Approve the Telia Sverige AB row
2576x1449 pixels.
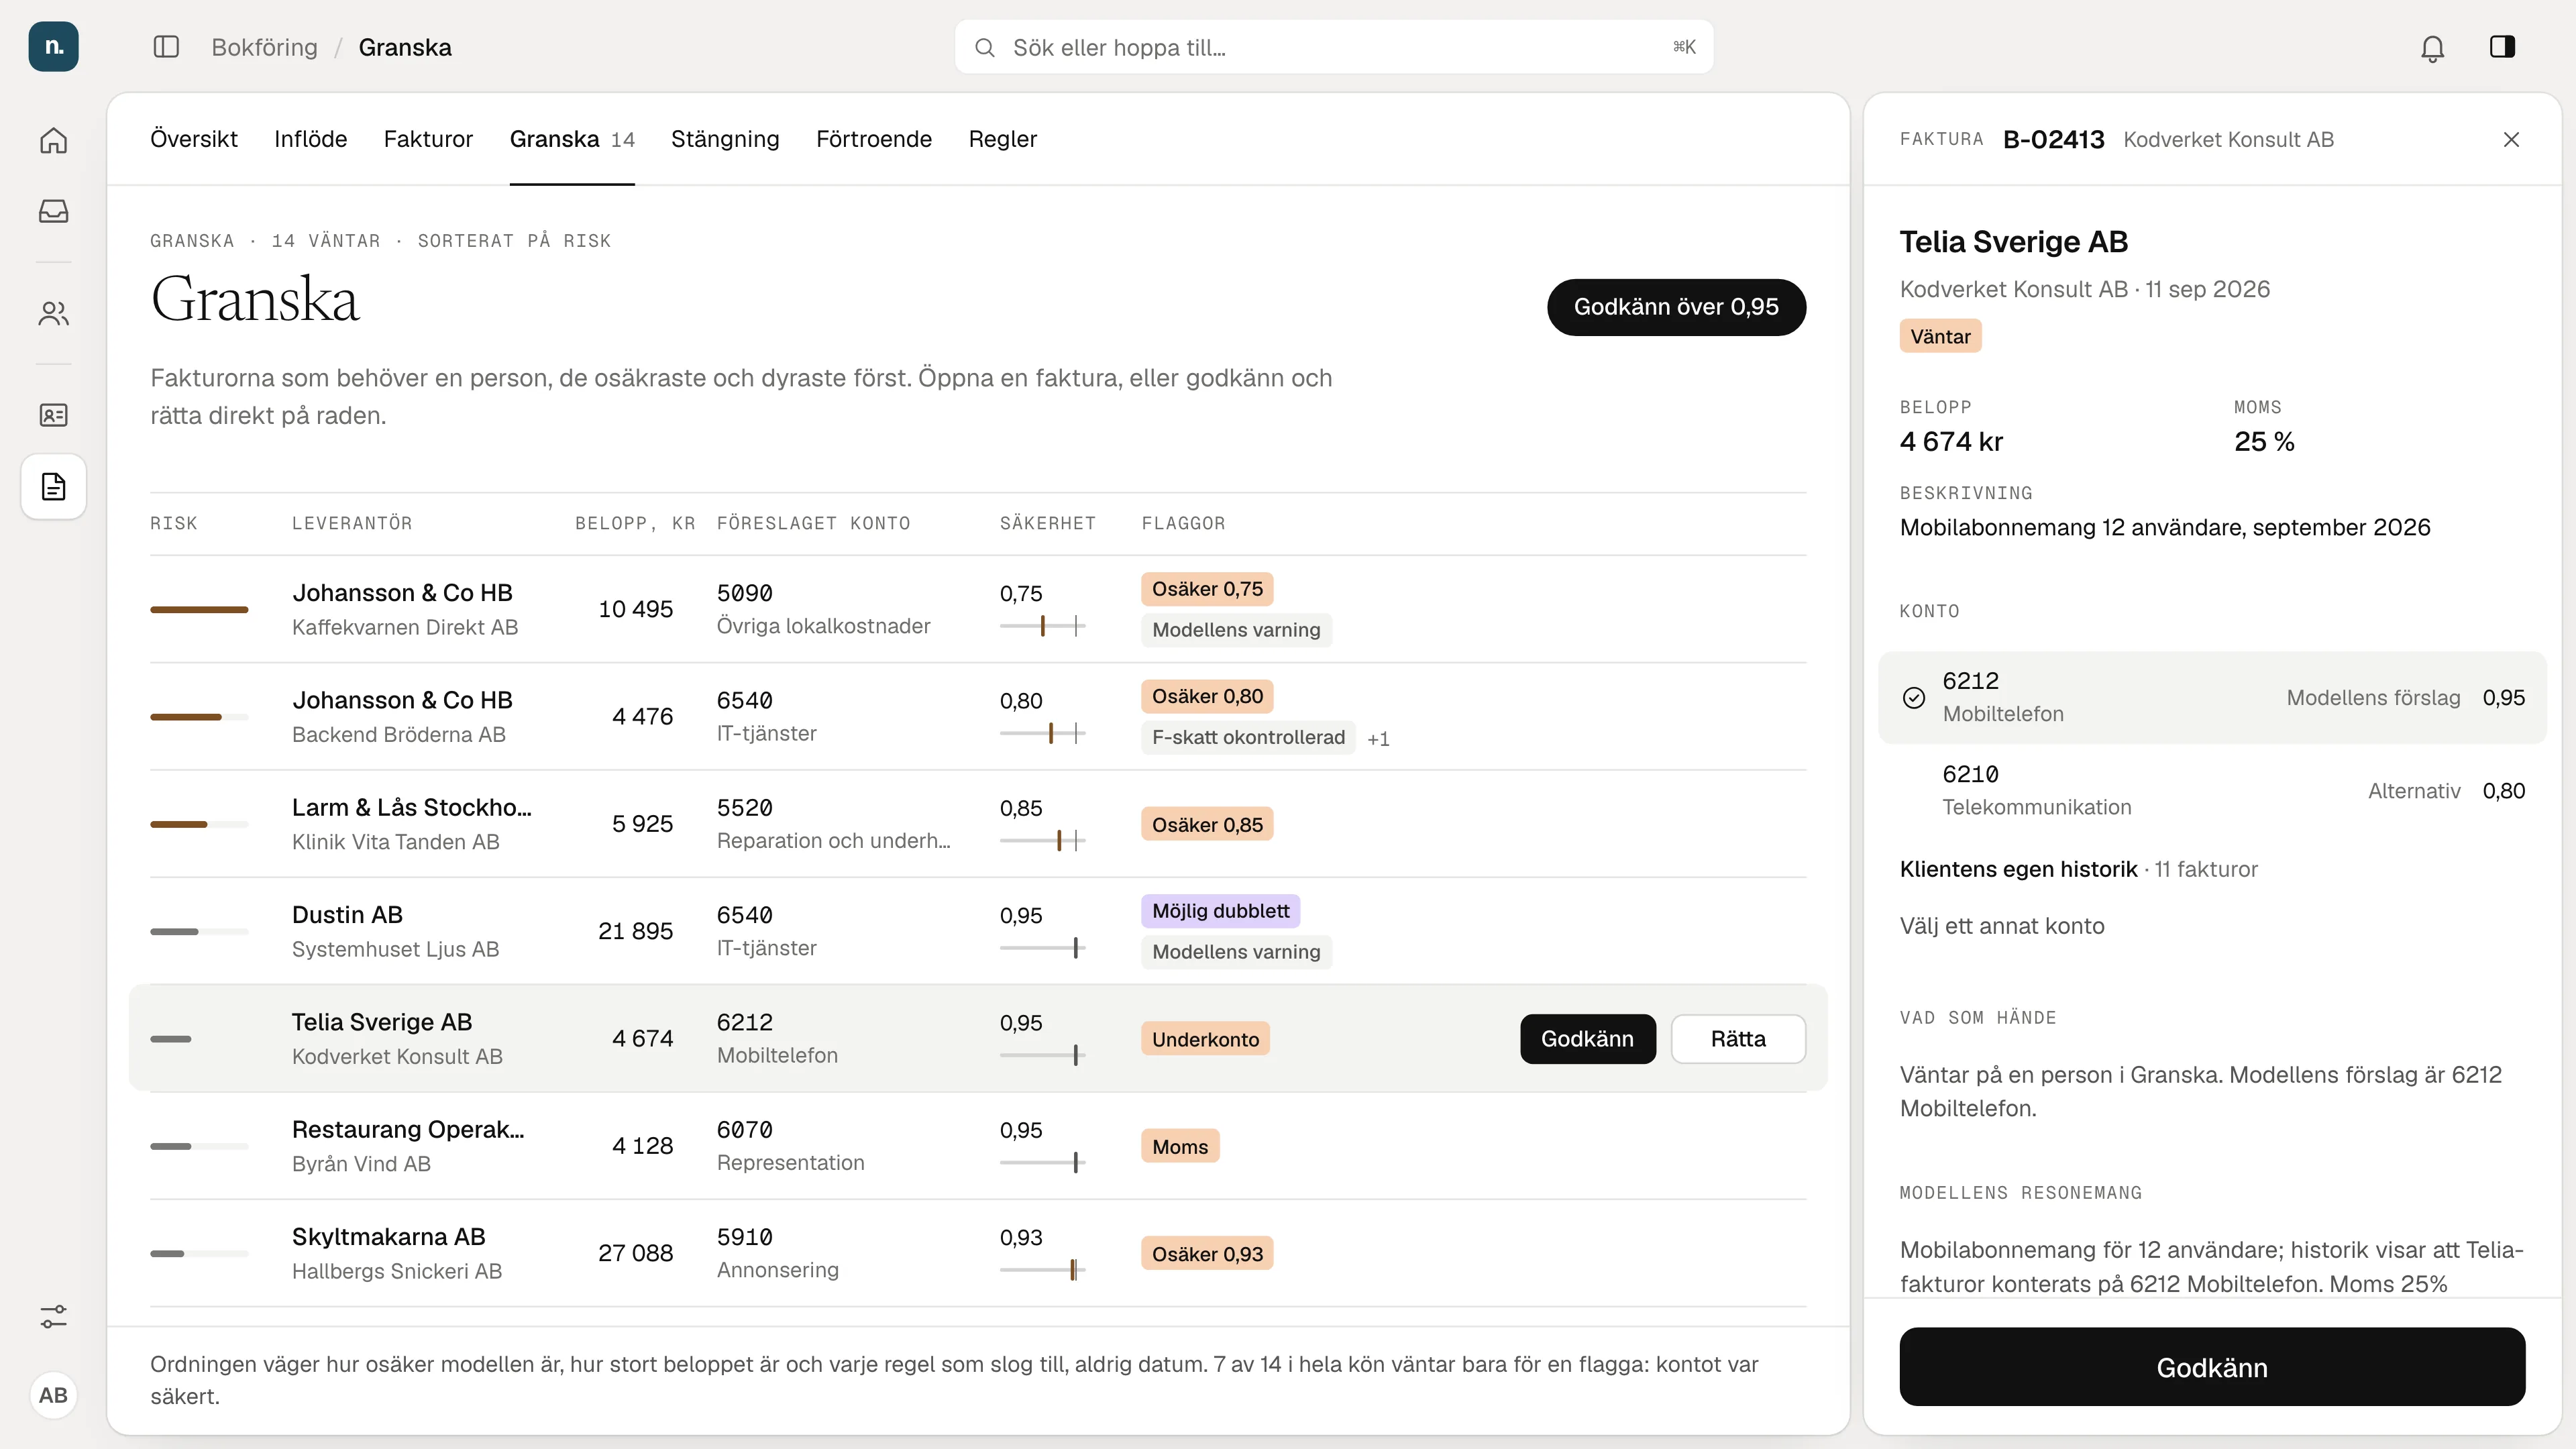[1588, 1039]
